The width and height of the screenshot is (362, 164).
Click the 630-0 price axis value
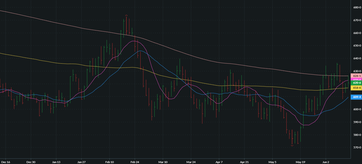(357, 71)
